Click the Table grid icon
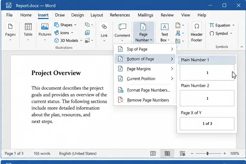The image size is (246, 164). click(x=28, y=27)
